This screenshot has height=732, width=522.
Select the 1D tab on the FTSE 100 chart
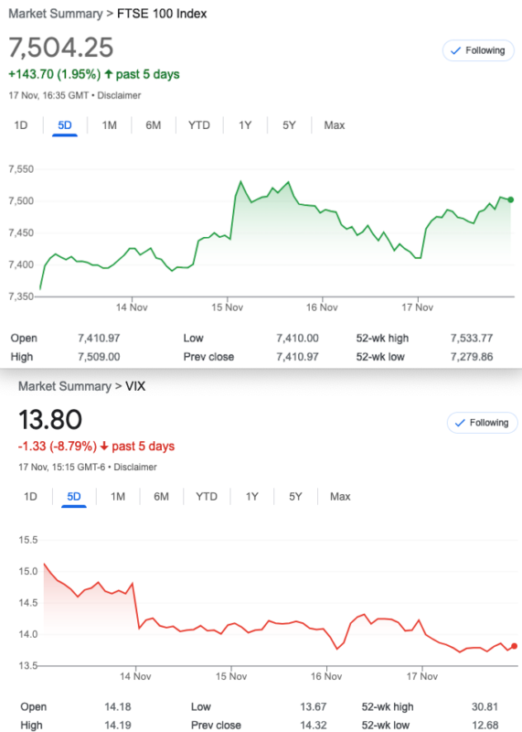point(21,125)
